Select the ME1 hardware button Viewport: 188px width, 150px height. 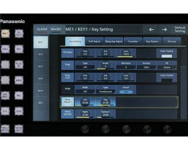coord(5,33)
